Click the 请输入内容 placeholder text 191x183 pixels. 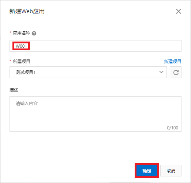(27, 104)
